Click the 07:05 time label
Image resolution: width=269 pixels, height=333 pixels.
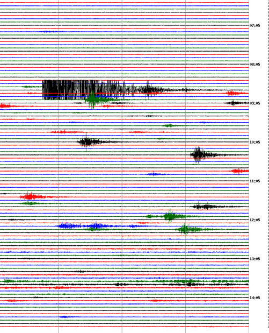(x=255, y=25)
